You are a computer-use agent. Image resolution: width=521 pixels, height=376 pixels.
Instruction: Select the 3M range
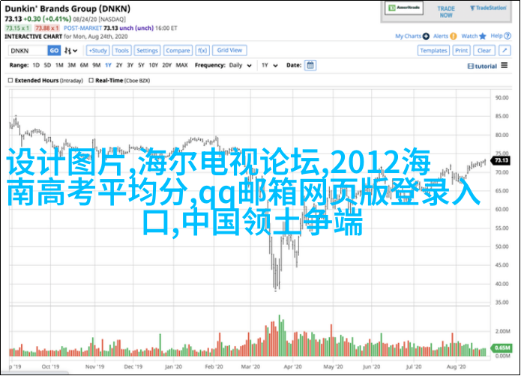click(x=72, y=65)
